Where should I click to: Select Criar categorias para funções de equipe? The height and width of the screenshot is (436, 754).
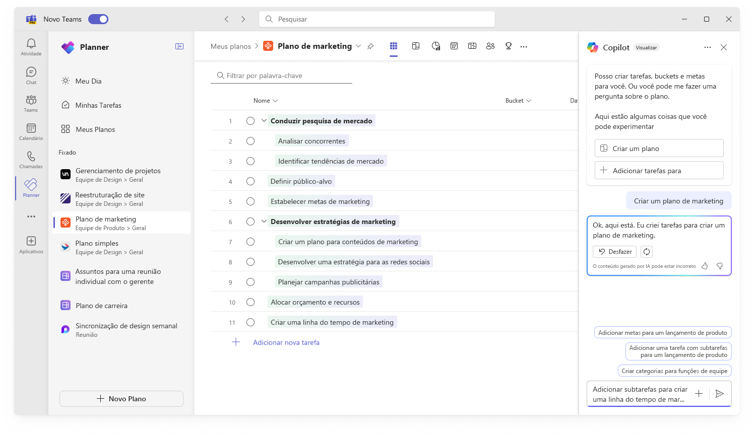674,371
